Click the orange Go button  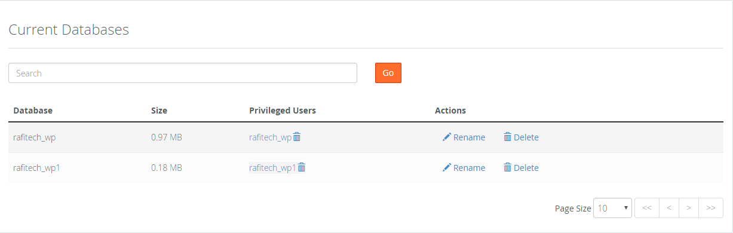tap(388, 73)
